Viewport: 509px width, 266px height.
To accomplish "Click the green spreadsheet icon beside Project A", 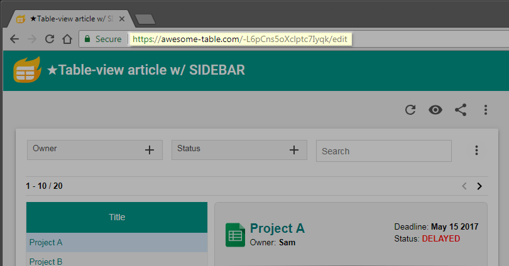I will [x=235, y=235].
